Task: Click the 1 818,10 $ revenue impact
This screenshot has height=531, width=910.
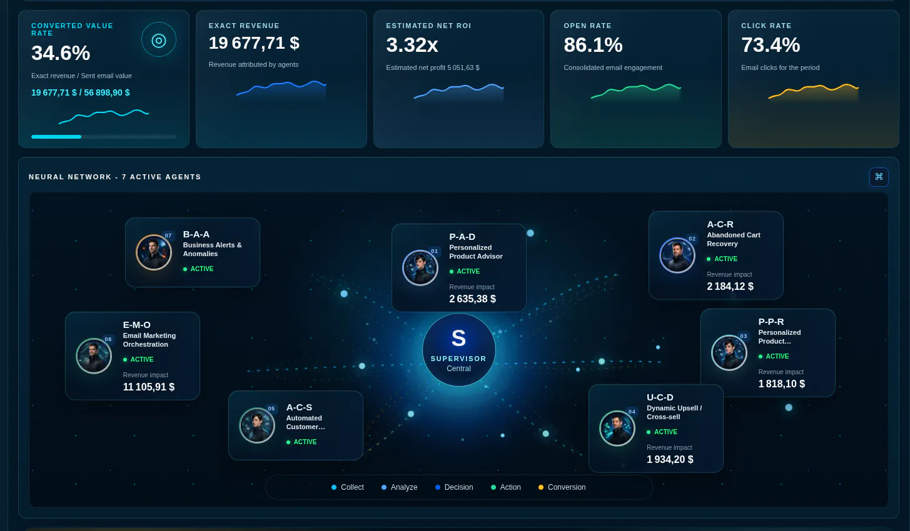Action: (782, 384)
